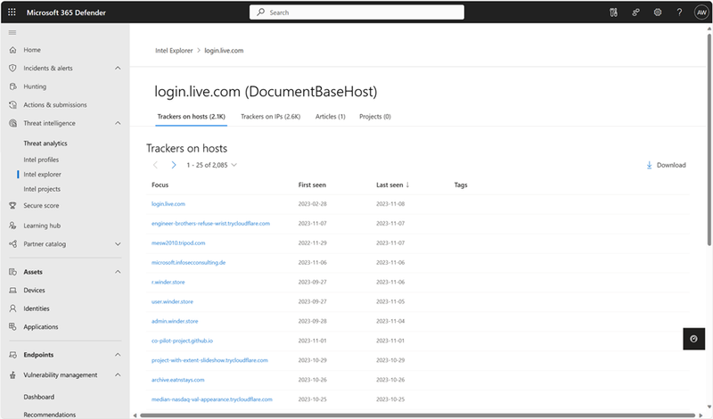Click the Hunting icon
This screenshot has width=713, height=419.
click(12, 86)
